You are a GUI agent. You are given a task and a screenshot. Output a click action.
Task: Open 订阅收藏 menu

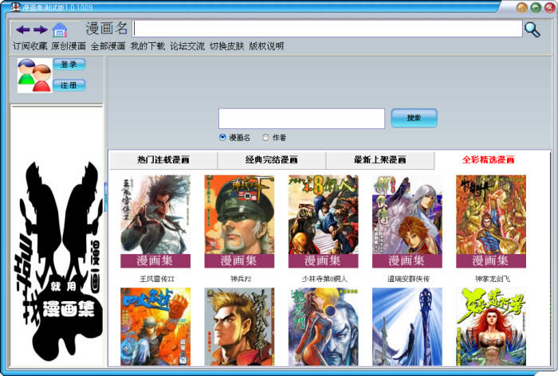30,46
